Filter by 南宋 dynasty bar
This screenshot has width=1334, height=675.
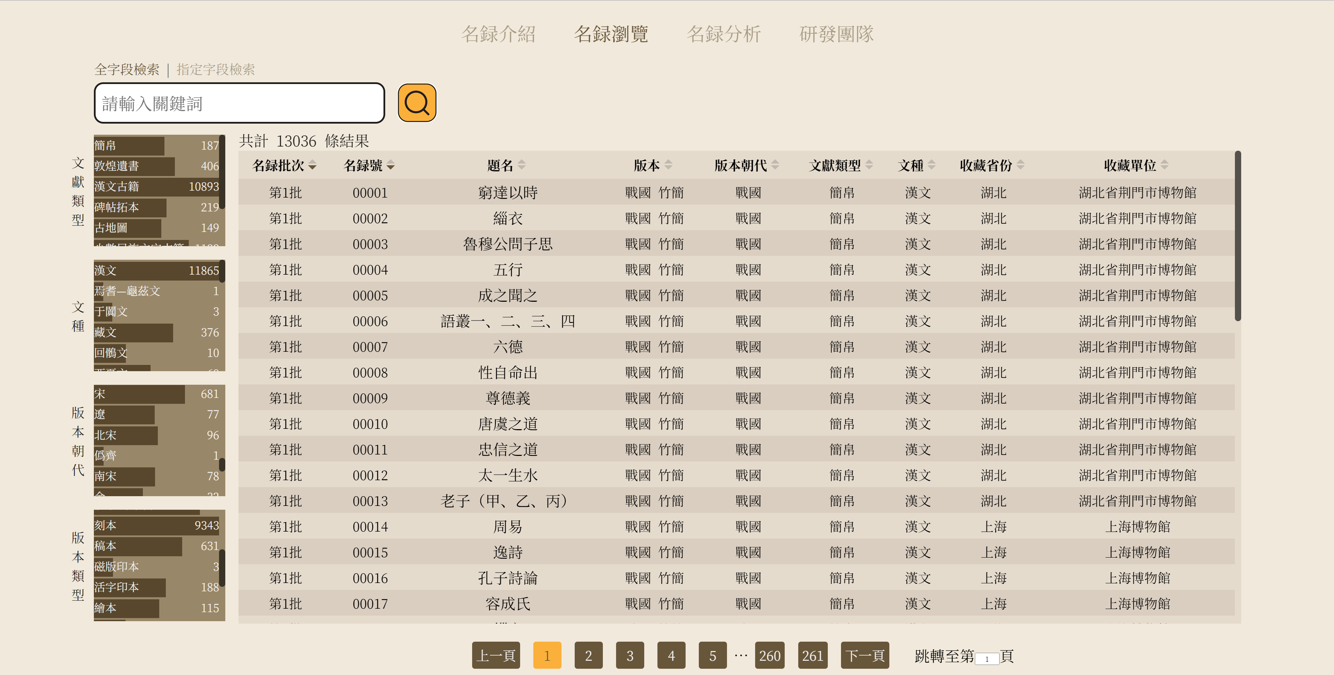156,476
